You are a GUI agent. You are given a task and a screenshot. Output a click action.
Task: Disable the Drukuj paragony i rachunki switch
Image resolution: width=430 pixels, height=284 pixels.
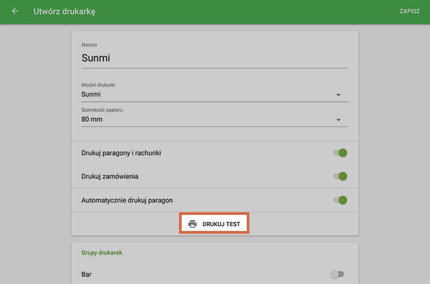tap(340, 153)
